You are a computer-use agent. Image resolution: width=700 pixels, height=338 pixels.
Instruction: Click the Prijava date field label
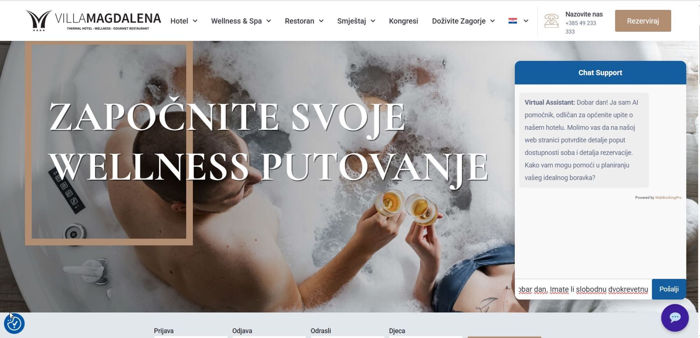[164, 331]
